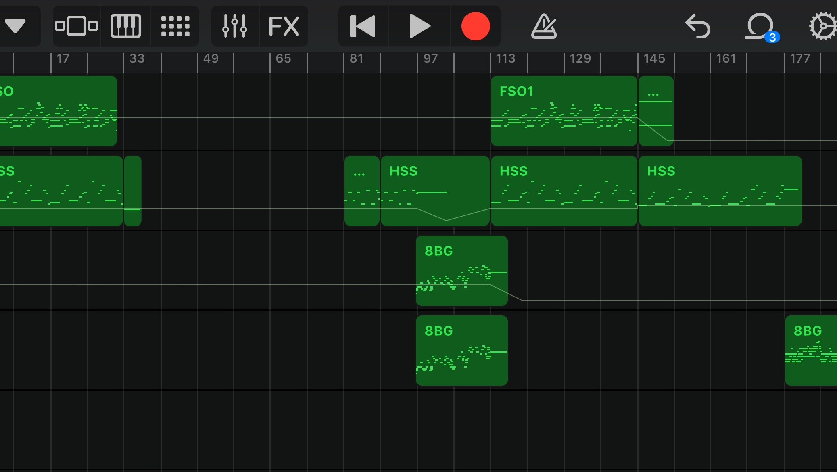The image size is (837, 472).
Task: Start recording with red button
Action: click(476, 26)
